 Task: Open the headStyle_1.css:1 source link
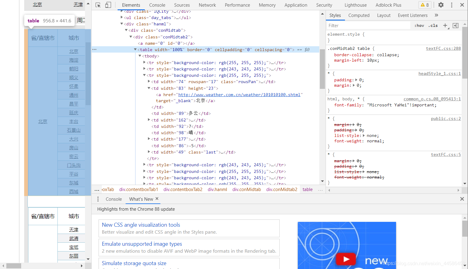pyautogui.click(x=440, y=73)
